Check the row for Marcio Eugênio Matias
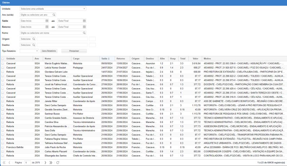Viewport: 287px width, 166px height. tap(3, 63)
